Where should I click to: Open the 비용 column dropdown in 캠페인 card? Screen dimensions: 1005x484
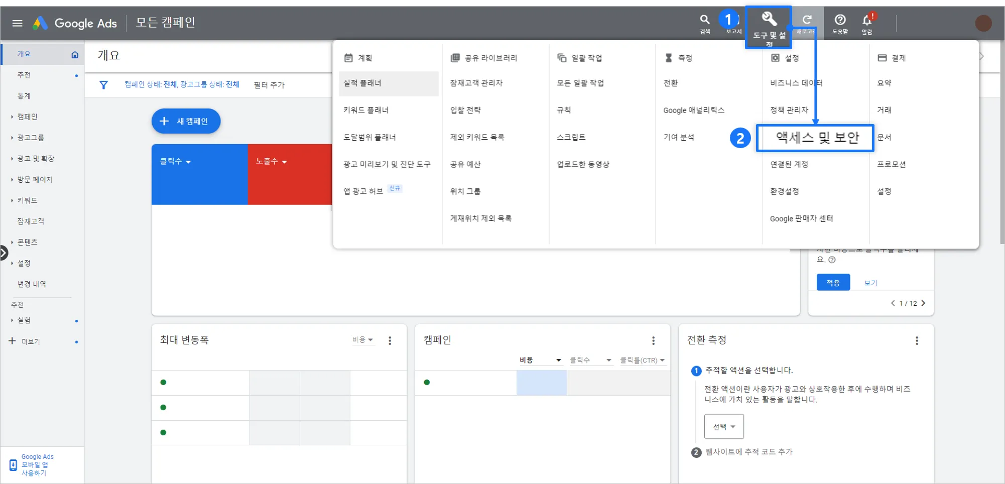coord(540,360)
